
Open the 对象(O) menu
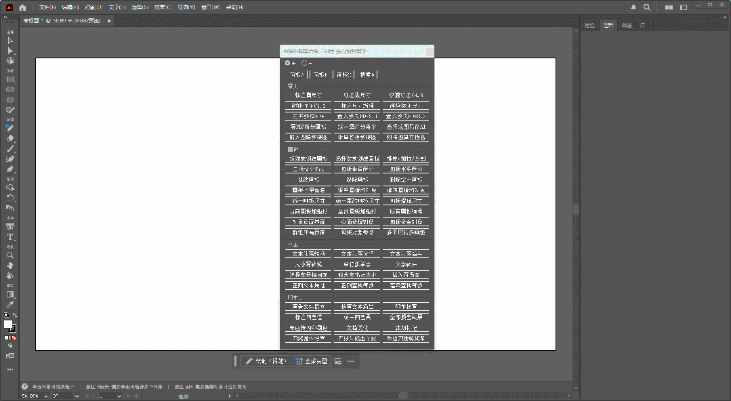[93, 7]
